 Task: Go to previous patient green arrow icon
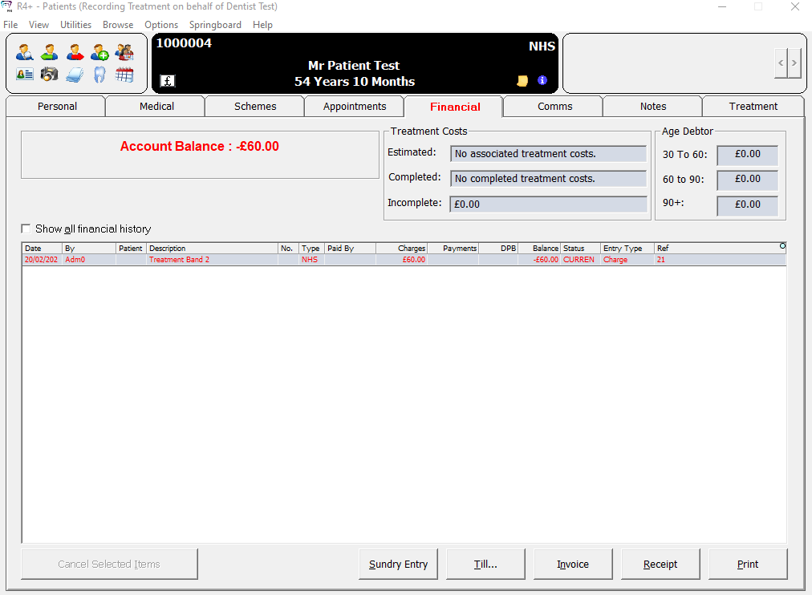(x=49, y=52)
